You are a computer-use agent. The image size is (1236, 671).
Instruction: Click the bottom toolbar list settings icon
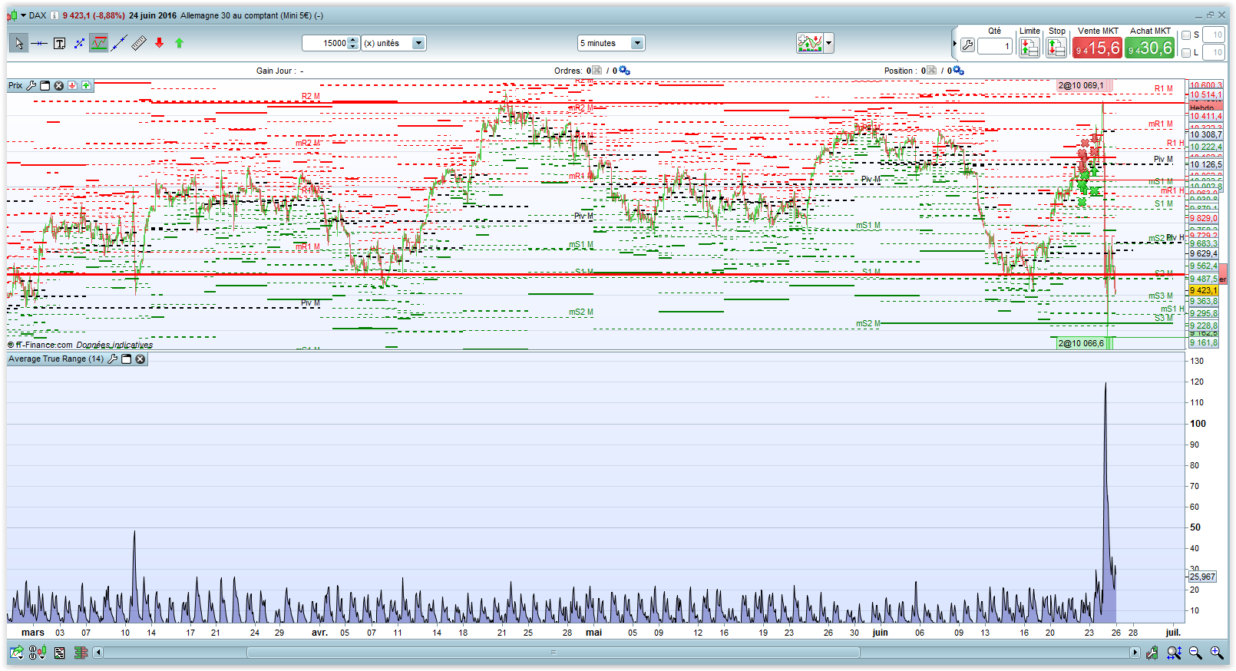coord(60,653)
